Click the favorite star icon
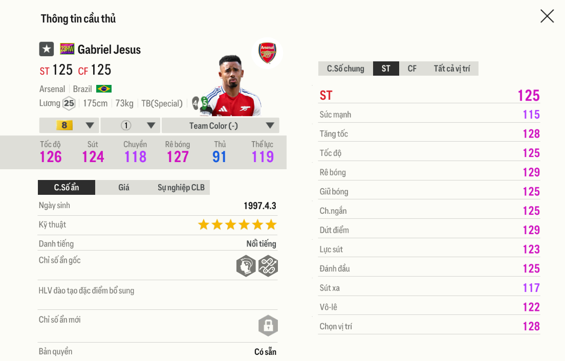Image resolution: width=565 pixels, height=361 pixels. (x=47, y=49)
